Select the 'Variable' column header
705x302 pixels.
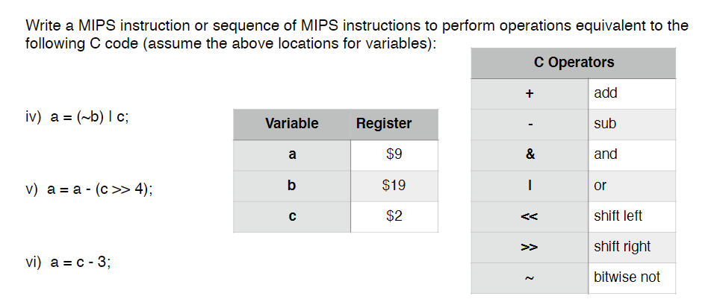pos(292,124)
